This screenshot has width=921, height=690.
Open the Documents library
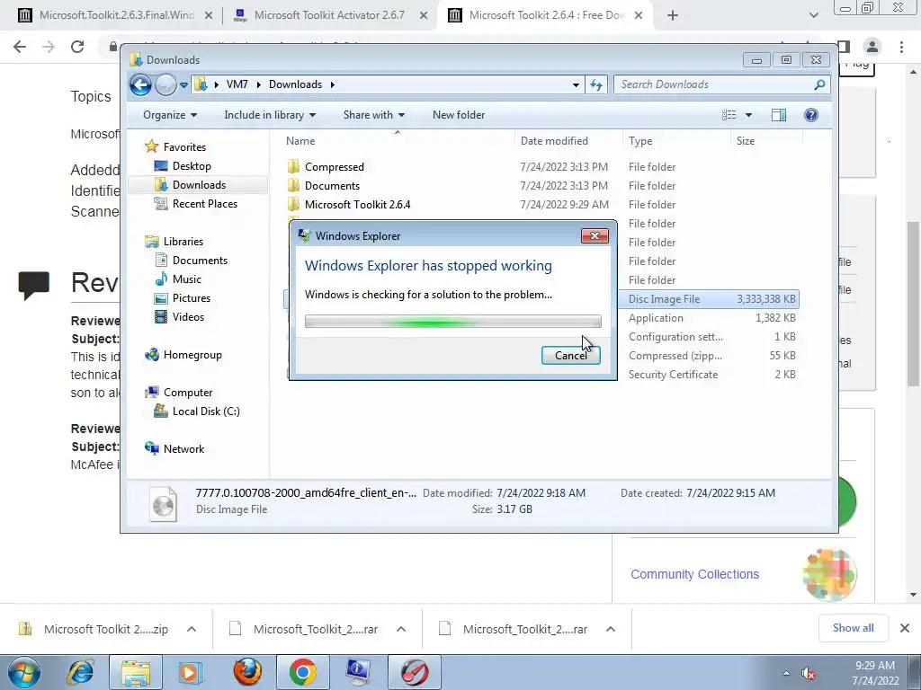200,260
